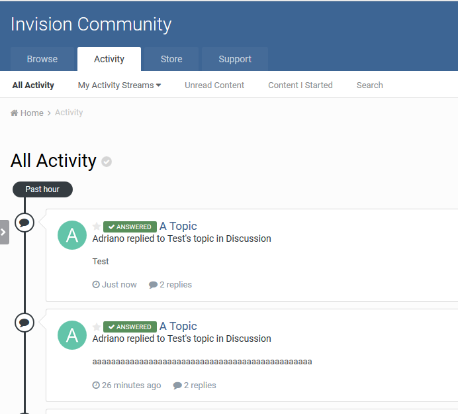Click the 'Adriano replied to Test's topic' line on the Just now entry

tap(182, 238)
